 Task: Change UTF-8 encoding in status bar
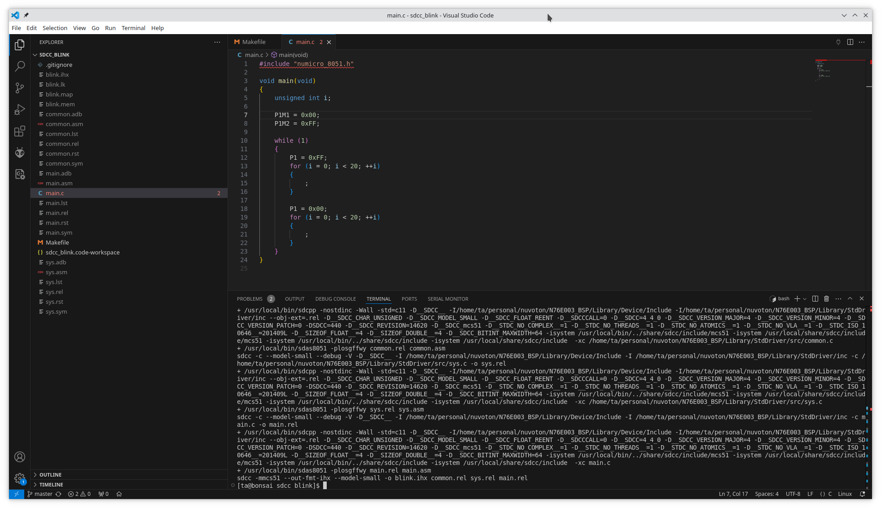[793, 494]
